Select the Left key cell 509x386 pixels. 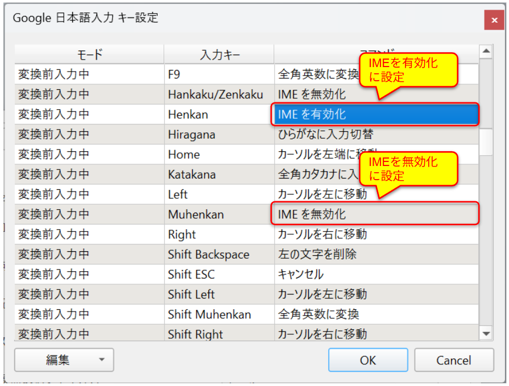(x=219, y=194)
